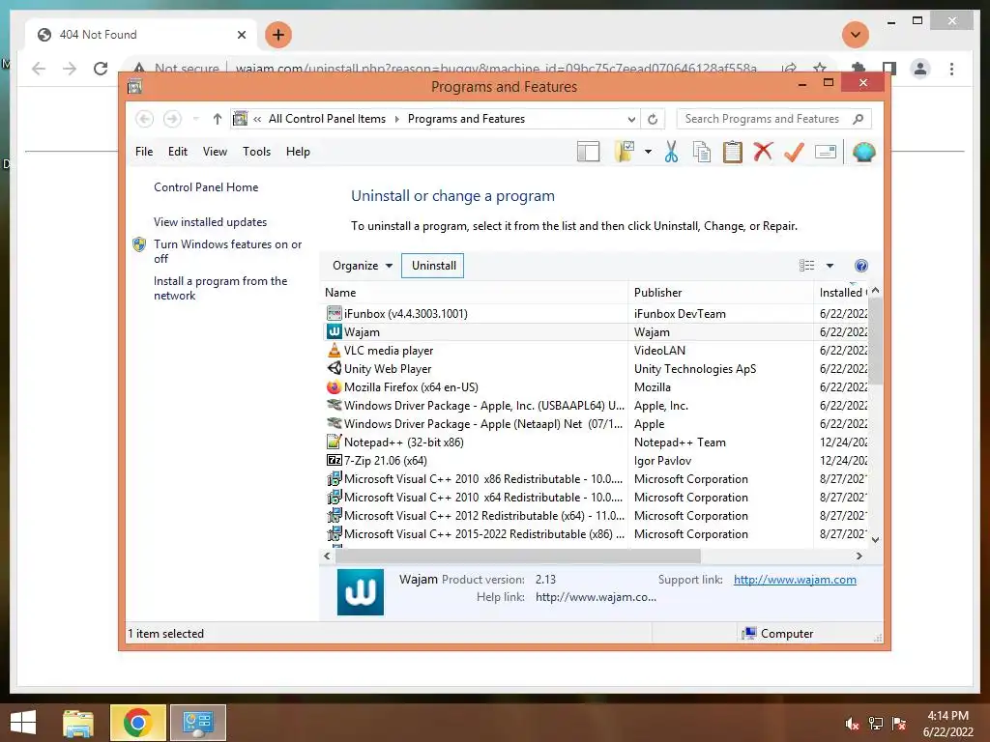Viewport: 990px width, 742px height.
Task: Select Notepad++ (32-bit x86) entry
Action: [595, 442]
